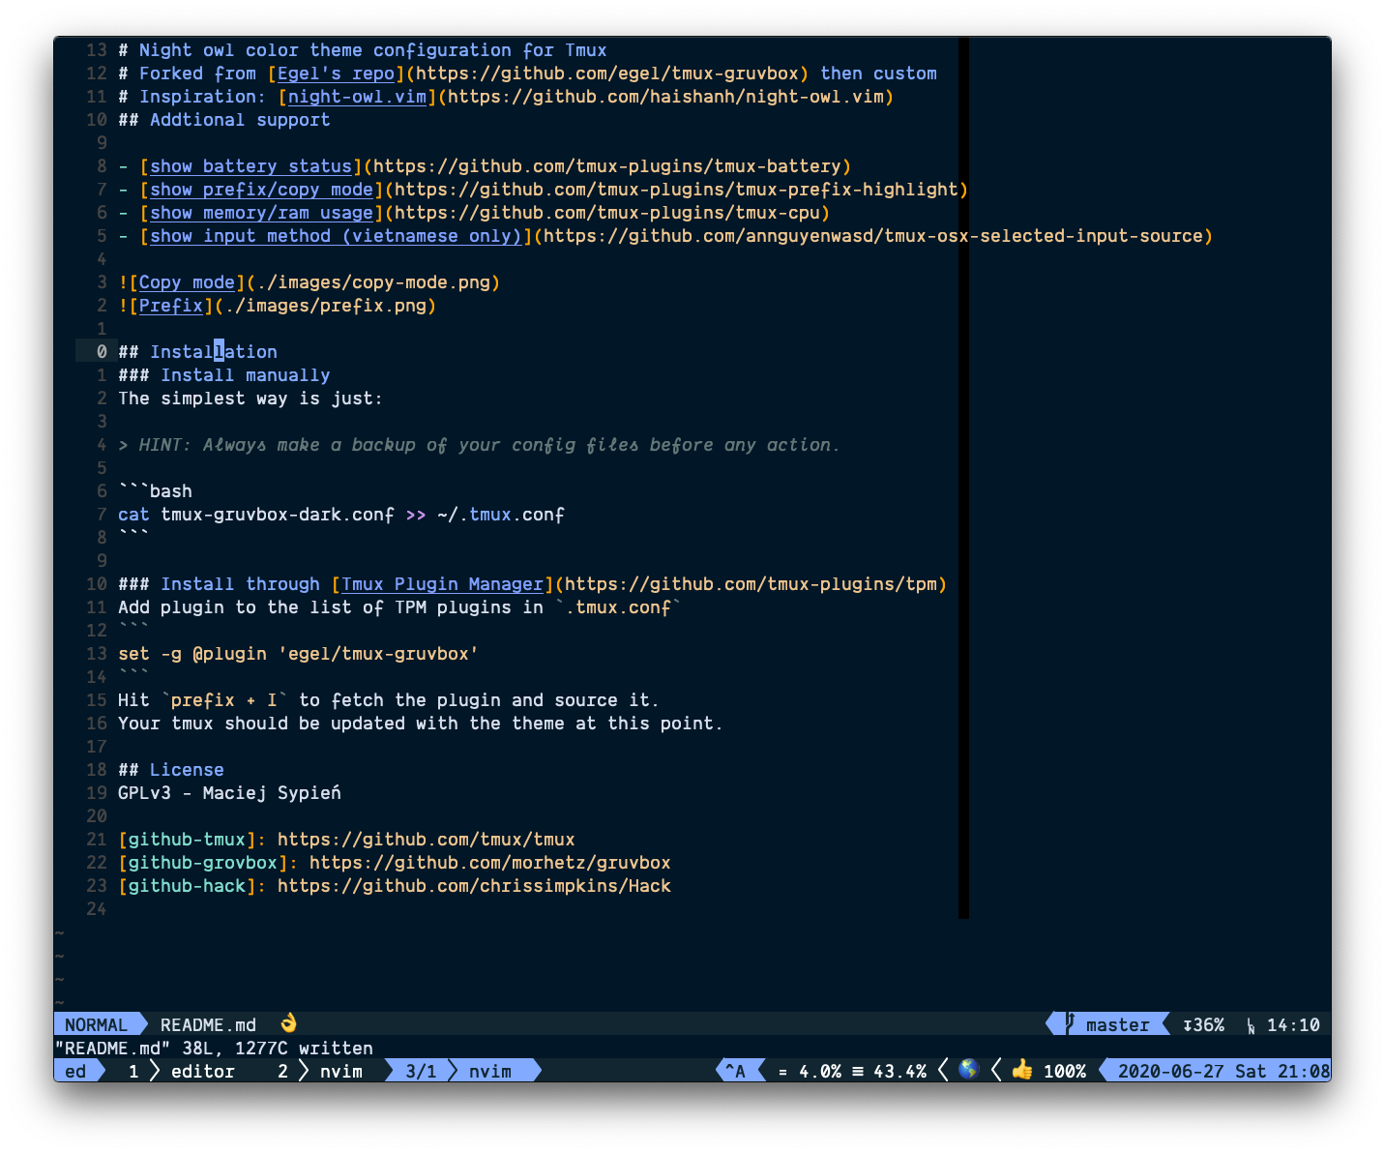
Task: Click the 'Hit prefix + I' line
Action: (389, 700)
